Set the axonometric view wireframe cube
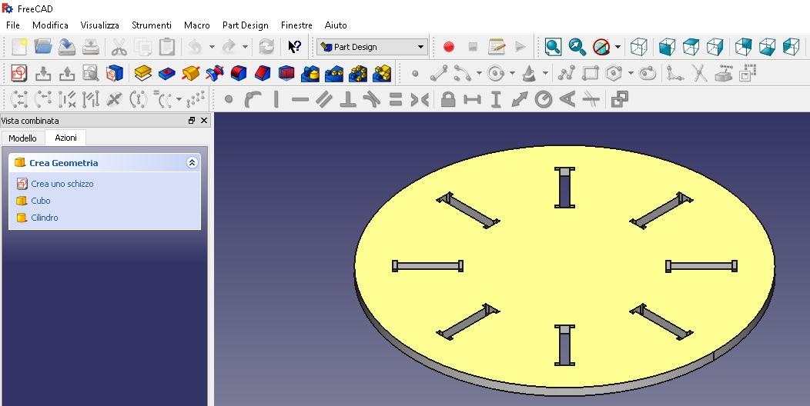Image resolution: width=810 pixels, height=406 pixels. pyautogui.click(x=639, y=47)
